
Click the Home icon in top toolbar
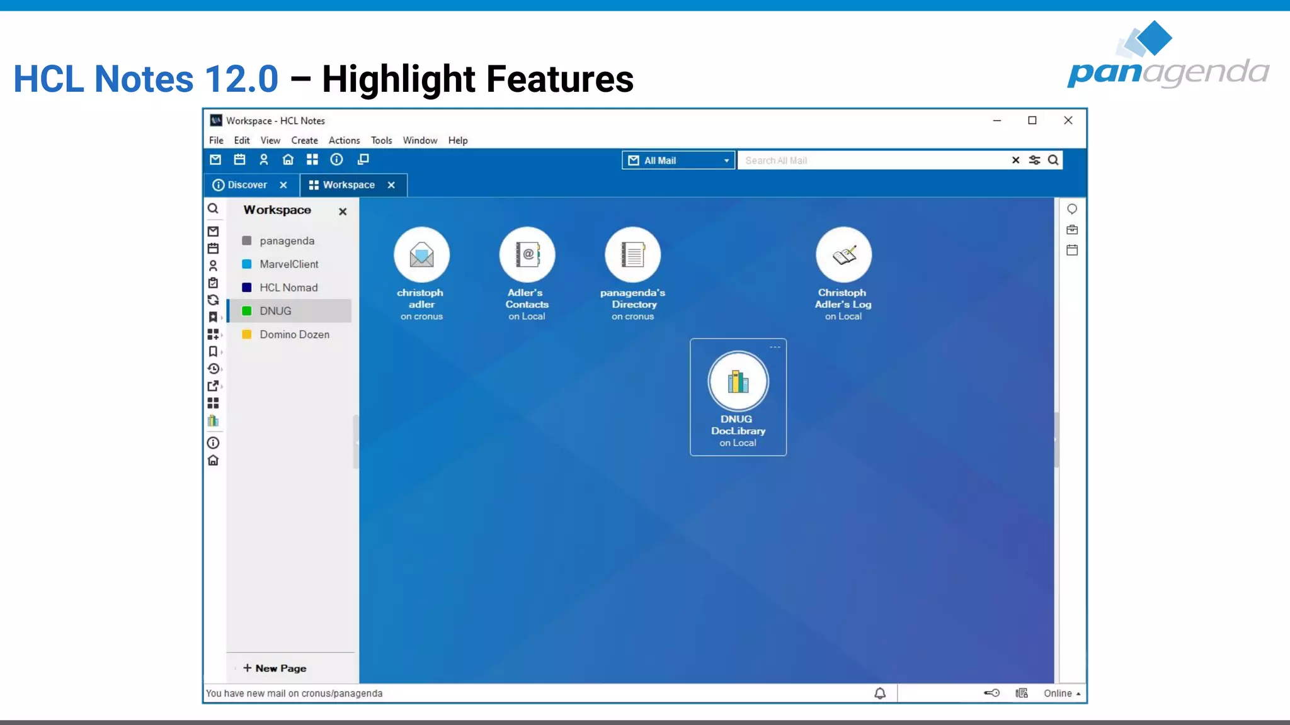click(288, 160)
